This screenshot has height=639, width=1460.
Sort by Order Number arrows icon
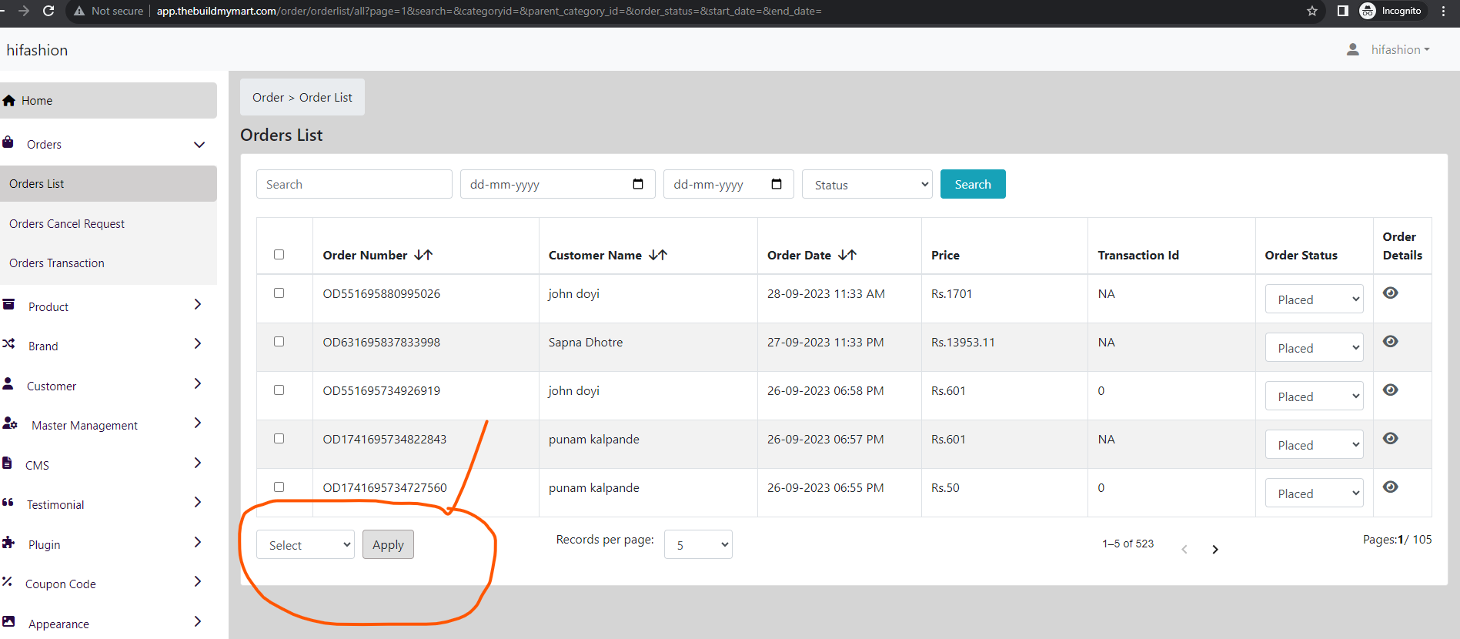(x=423, y=255)
